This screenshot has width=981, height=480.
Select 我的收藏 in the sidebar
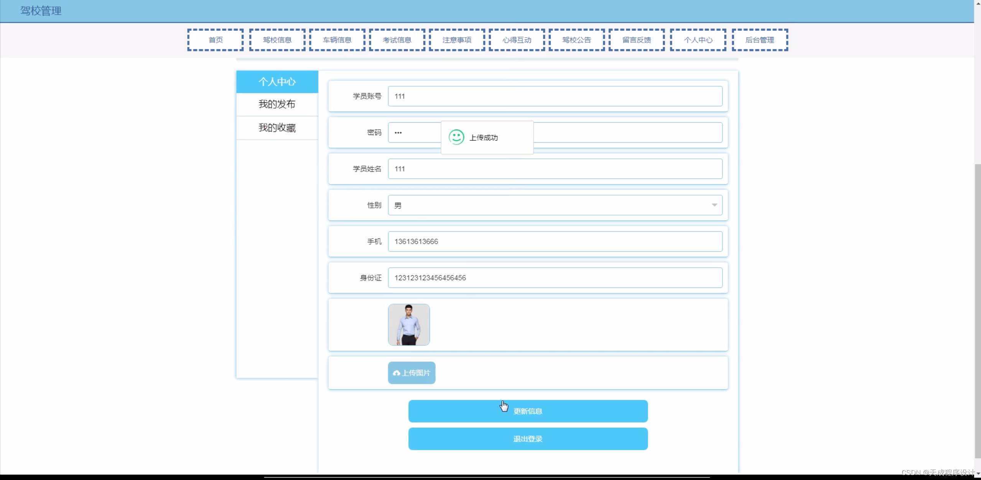277,128
